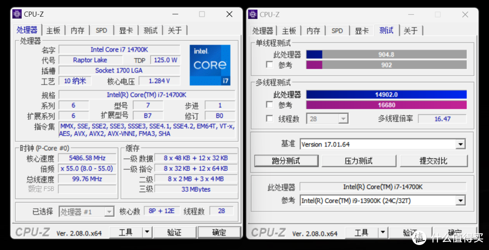Expand the 工具 arrow in the left window
Image resolution: width=489 pixels, height=250 pixels.
[x=147, y=232]
